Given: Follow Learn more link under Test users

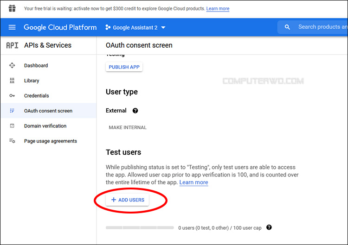Looking at the screenshot, I should point(194,182).
